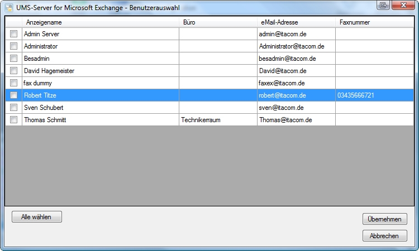Sort by the eMail-Adresse column header
Image resolution: width=419 pixels, height=251 pixels.
(x=296, y=22)
